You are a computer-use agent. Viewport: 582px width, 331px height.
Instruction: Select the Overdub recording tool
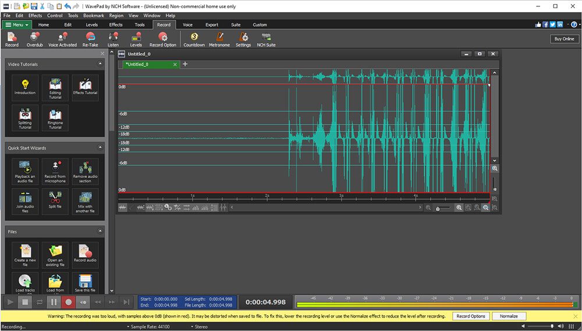[x=34, y=40]
